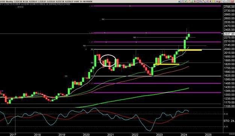Image resolution: width=235 pixels, height=136 pixels.
Task: Select the topmost purple Fibonacci extension line
Action: pyautogui.click(x=158, y=6)
